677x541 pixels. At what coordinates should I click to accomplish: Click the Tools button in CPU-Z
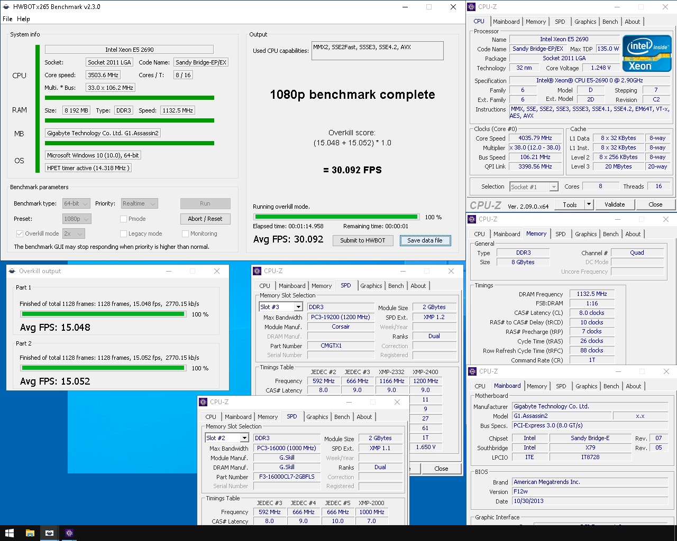pos(570,204)
